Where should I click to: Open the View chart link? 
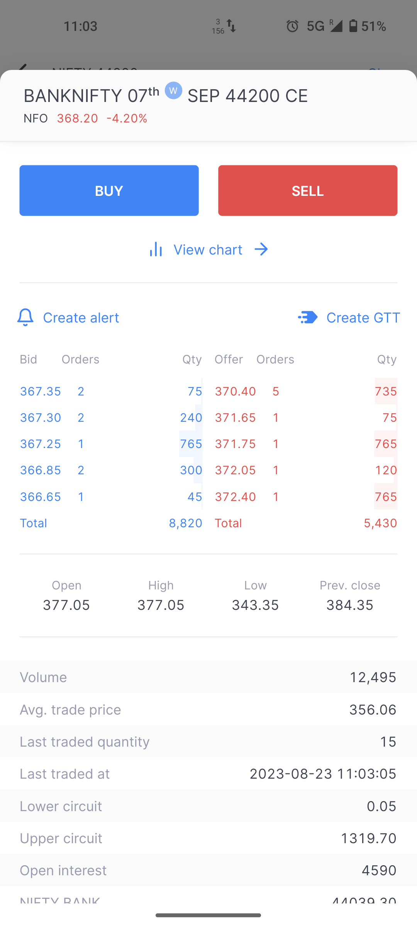(x=208, y=250)
